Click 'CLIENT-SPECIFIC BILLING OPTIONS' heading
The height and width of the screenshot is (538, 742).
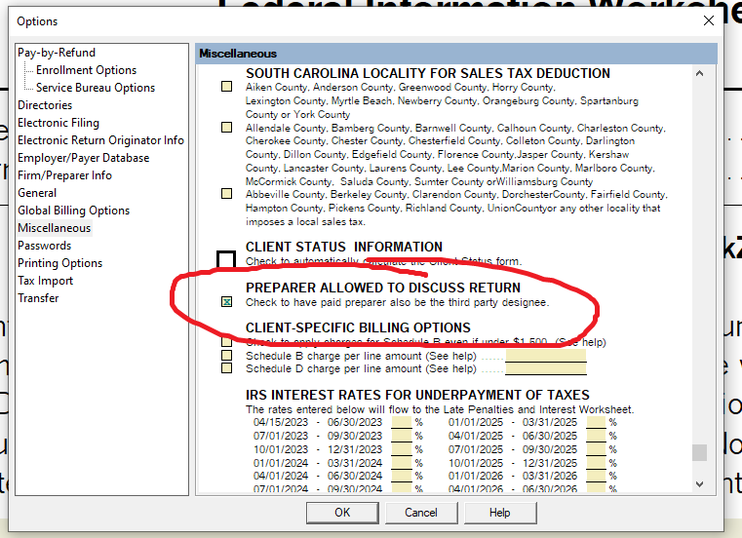tap(358, 327)
